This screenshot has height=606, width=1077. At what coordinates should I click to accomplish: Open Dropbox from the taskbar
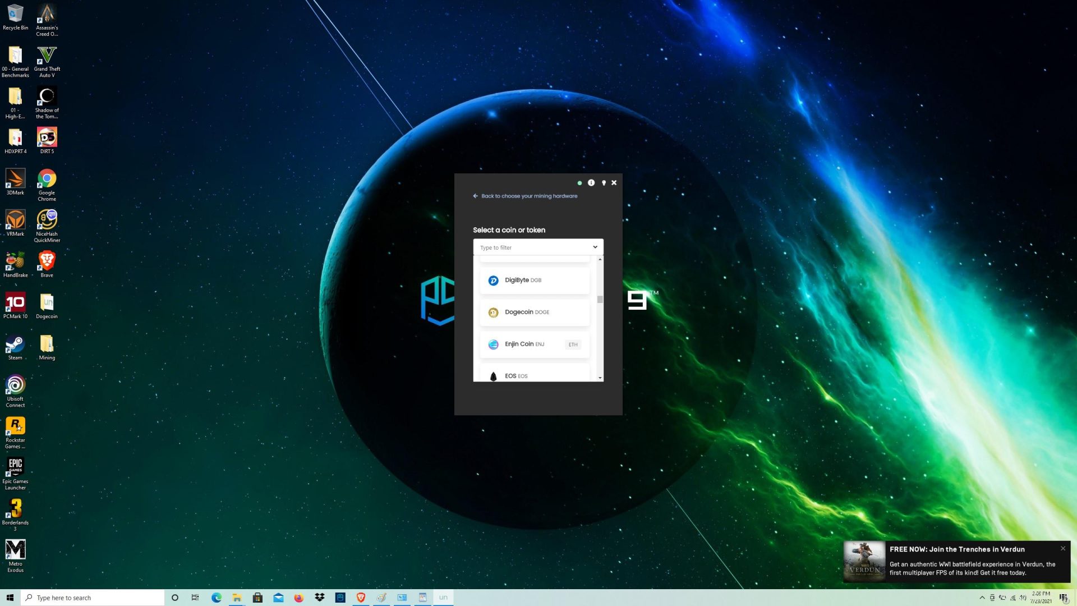tap(320, 598)
